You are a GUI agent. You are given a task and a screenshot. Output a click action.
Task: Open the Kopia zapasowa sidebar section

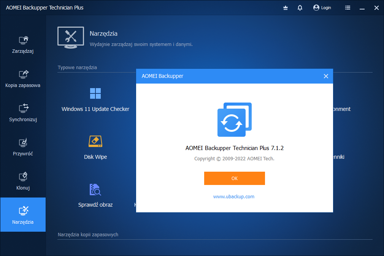point(23,79)
